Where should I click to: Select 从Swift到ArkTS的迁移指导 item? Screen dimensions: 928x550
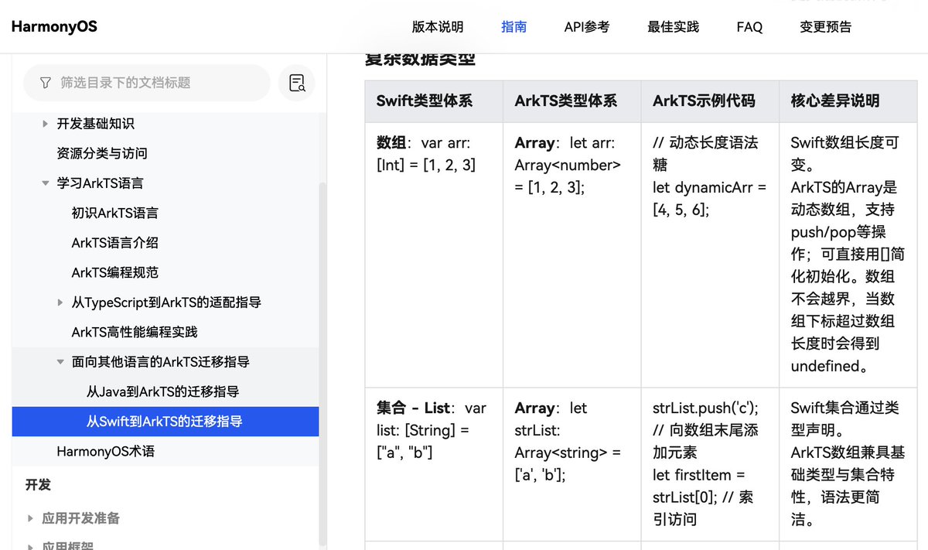click(x=165, y=422)
